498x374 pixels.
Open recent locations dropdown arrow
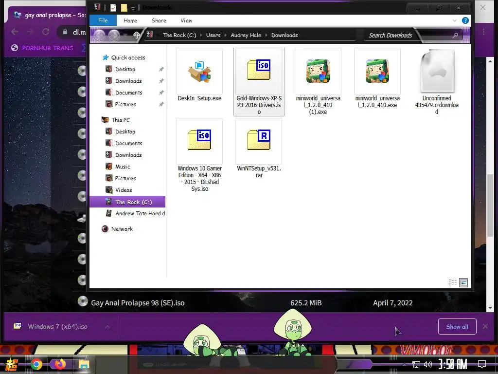pyautogui.click(x=126, y=35)
